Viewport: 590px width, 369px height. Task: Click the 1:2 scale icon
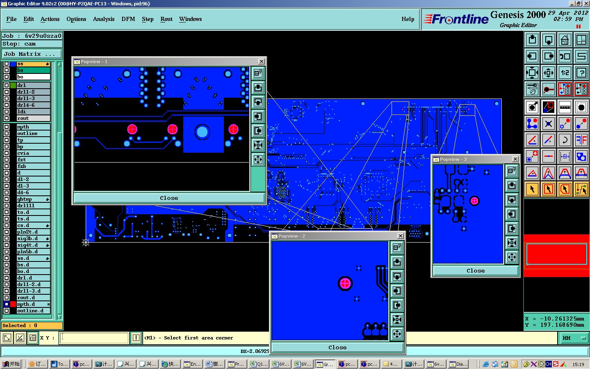pyautogui.click(x=565, y=73)
